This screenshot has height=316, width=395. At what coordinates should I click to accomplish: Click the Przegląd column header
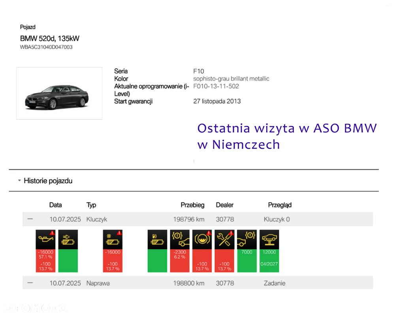point(280,205)
